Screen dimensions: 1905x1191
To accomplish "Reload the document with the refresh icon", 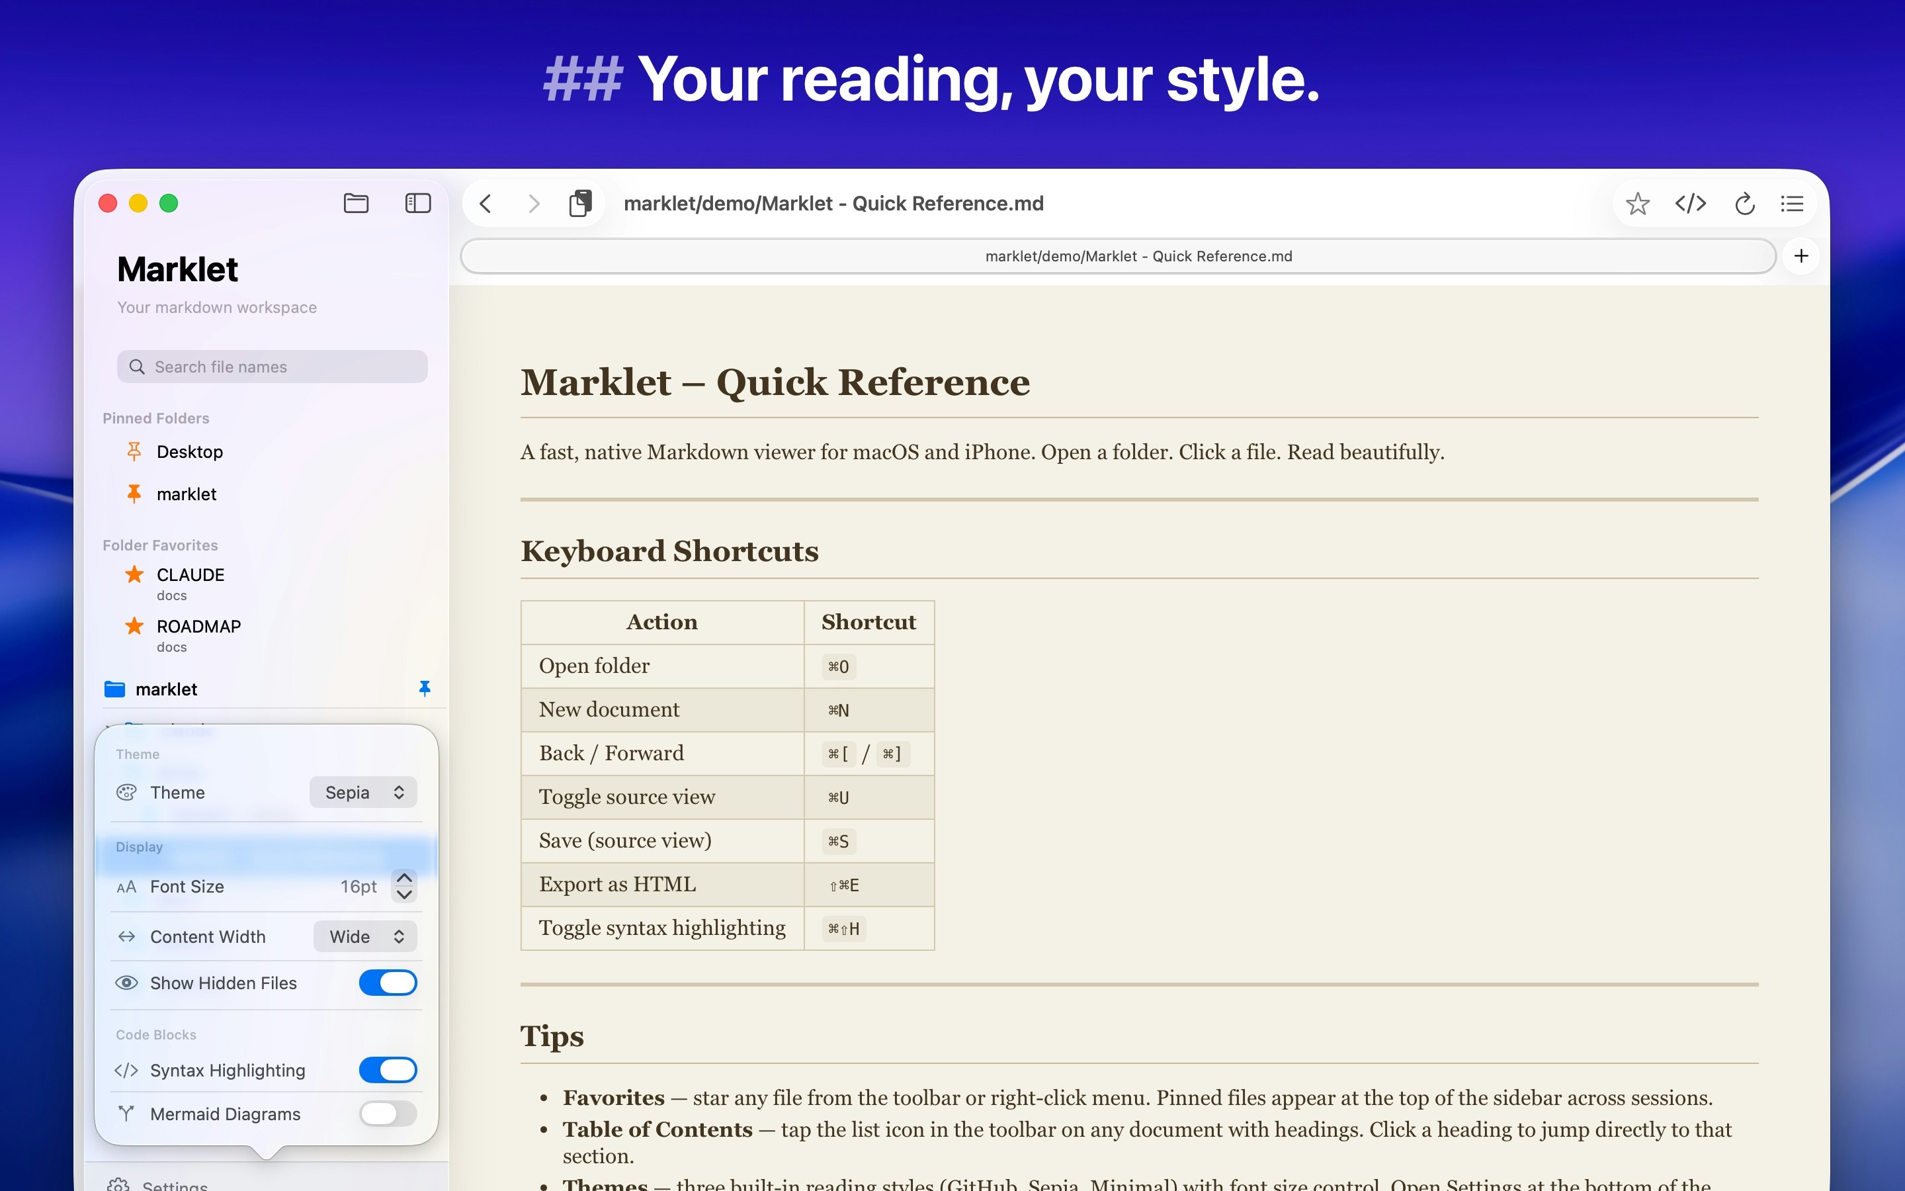I will pyautogui.click(x=1744, y=204).
